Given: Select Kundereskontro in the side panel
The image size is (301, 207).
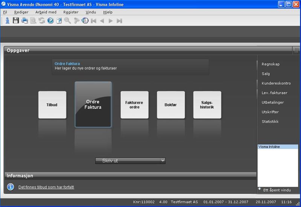Looking at the screenshot, I should pyautogui.click(x=276, y=83).
